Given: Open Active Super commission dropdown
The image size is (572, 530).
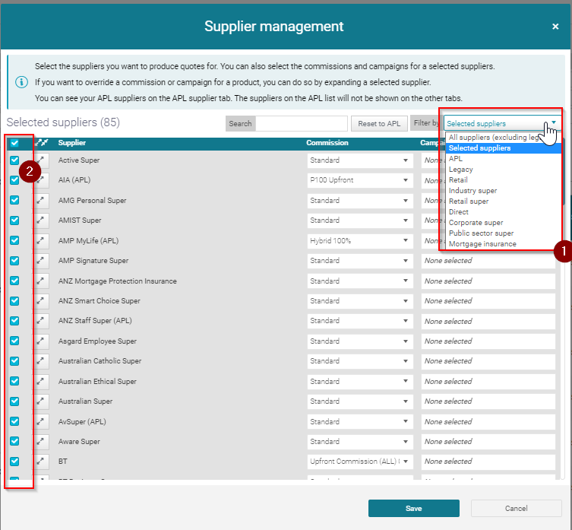Looking at the screenshot, I should coord(360,160).
